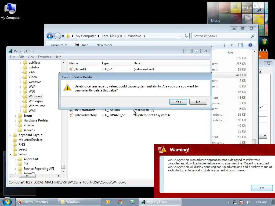Click the Registry Editor title bar icon
Image resolution: width=275 pixels, height=206 pixels.
coord(11,51)
